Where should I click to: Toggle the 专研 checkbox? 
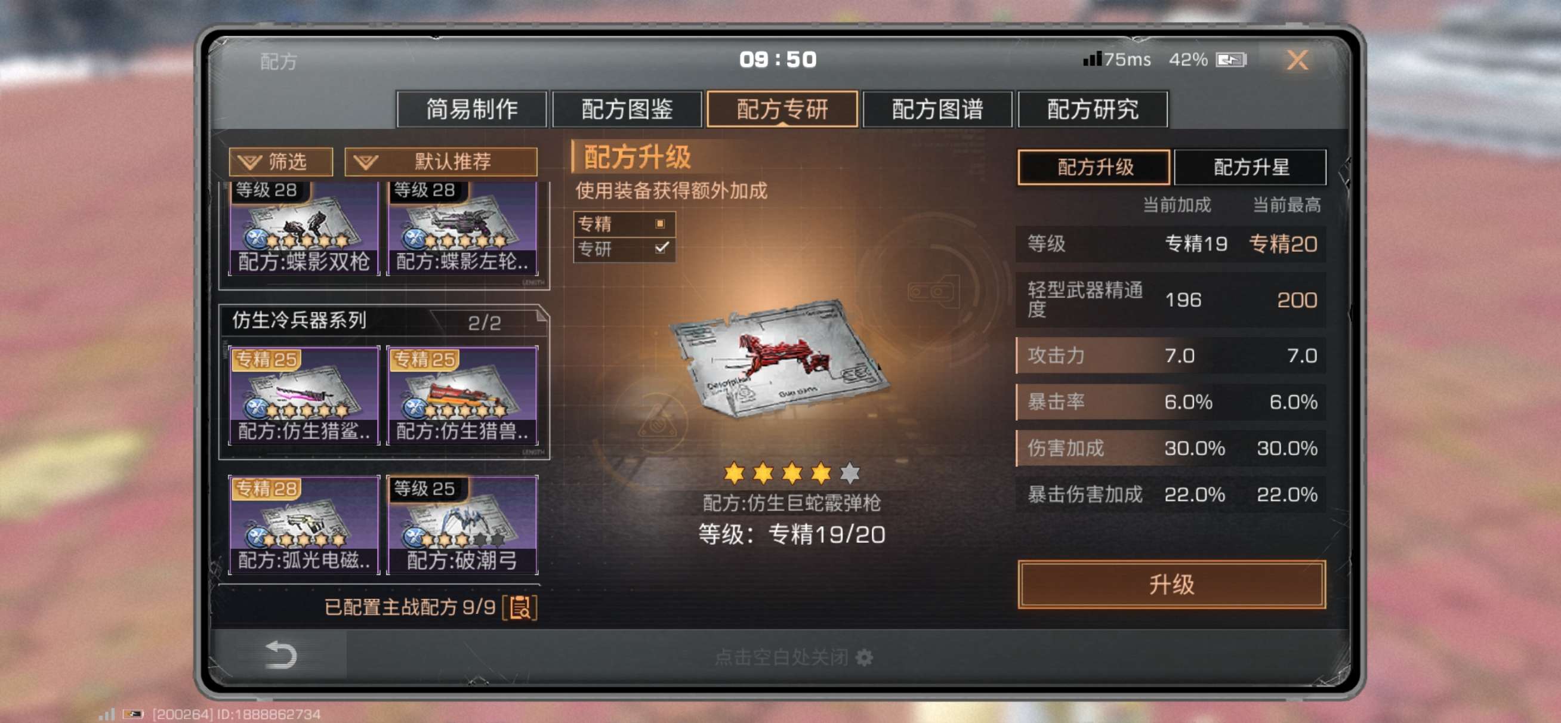tap(661, 248)
